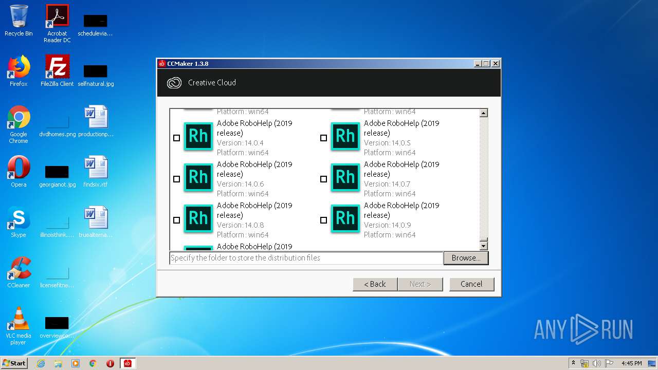The height and width of the screenshot is (370, 658).
Task: Show hidden system tray icons
Action: [x=573, y=363]
